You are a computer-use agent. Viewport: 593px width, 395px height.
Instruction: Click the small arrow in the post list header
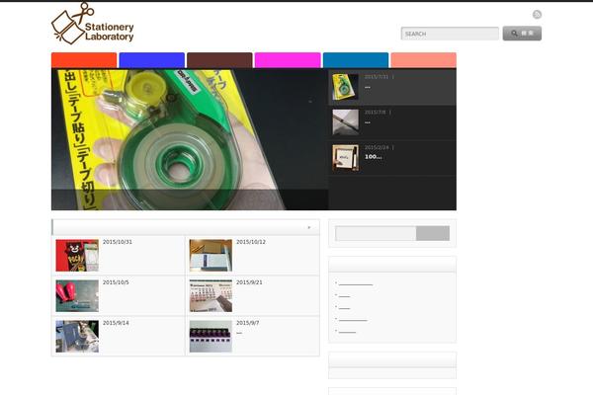(x=309, y=227)
